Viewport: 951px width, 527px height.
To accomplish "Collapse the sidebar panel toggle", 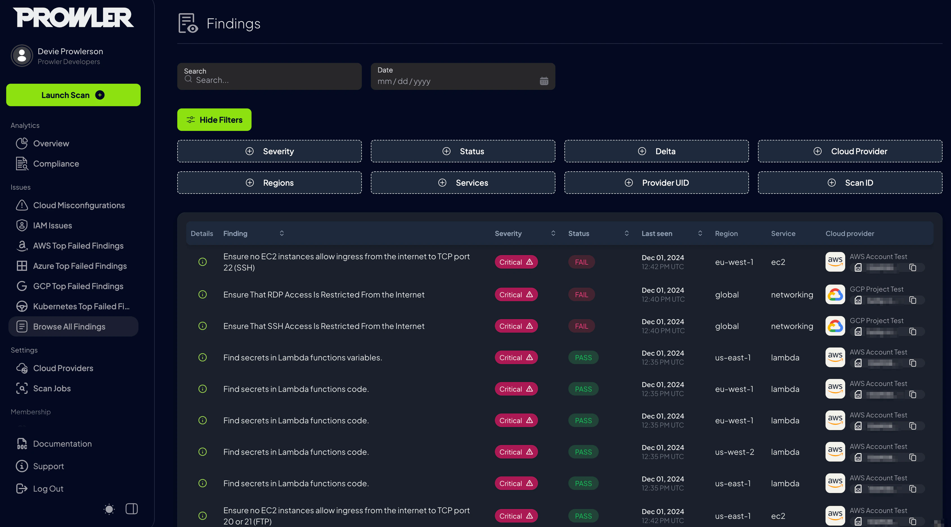I will 131,509.
